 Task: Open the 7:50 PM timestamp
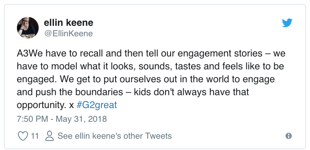(32, 119)
